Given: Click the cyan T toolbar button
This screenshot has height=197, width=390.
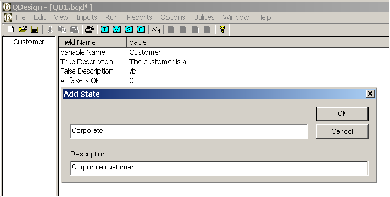Looking at the screenshot, I should coord(105,30).
